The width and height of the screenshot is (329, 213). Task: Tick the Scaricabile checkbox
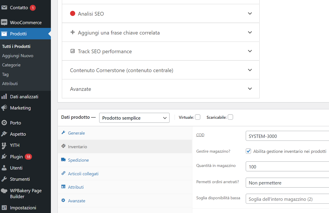tap(230, 117)
